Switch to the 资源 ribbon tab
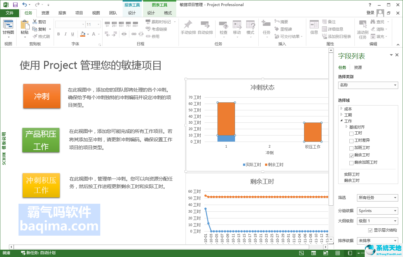This screenshot has width=403, height=257. pos(45,13)
